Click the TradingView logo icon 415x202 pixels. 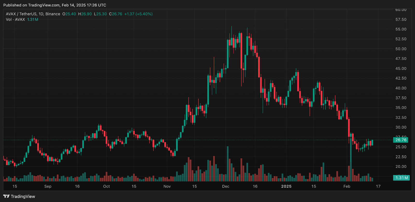[x=6, y=197]
